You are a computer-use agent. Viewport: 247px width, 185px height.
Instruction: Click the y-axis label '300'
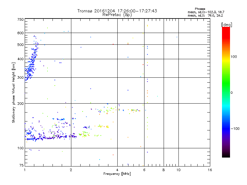coord(20,77)
